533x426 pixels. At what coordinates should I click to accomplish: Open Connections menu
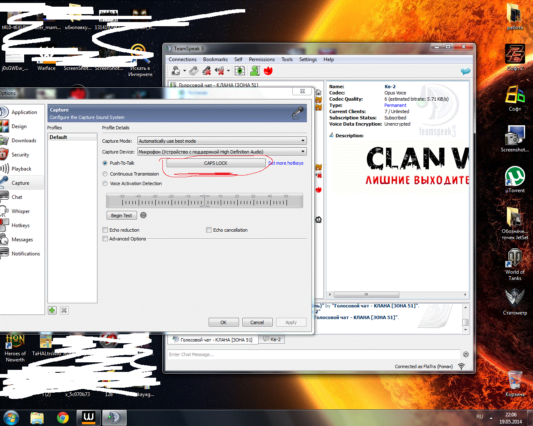click(x=182, y=59)
